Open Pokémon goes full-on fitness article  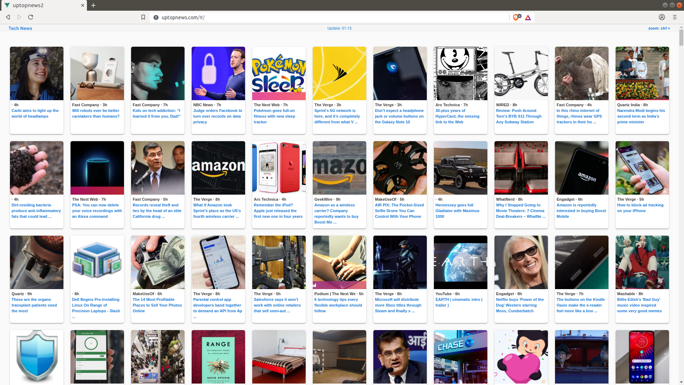(274, 116)
